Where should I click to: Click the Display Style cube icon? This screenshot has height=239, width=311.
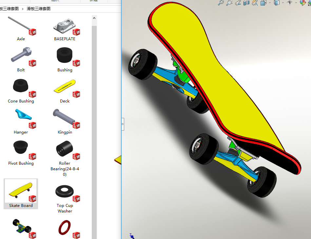pos(277,3)
